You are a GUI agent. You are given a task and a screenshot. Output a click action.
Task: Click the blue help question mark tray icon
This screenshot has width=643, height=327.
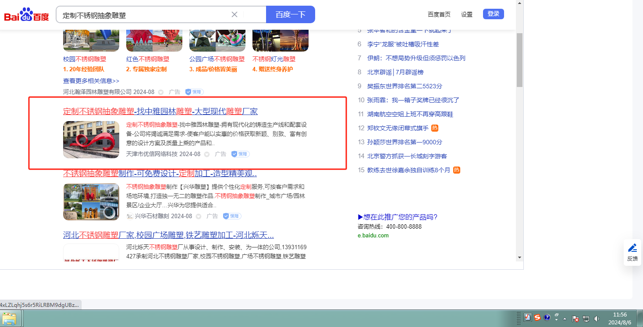pyautogui.click(x=547, y=317)
